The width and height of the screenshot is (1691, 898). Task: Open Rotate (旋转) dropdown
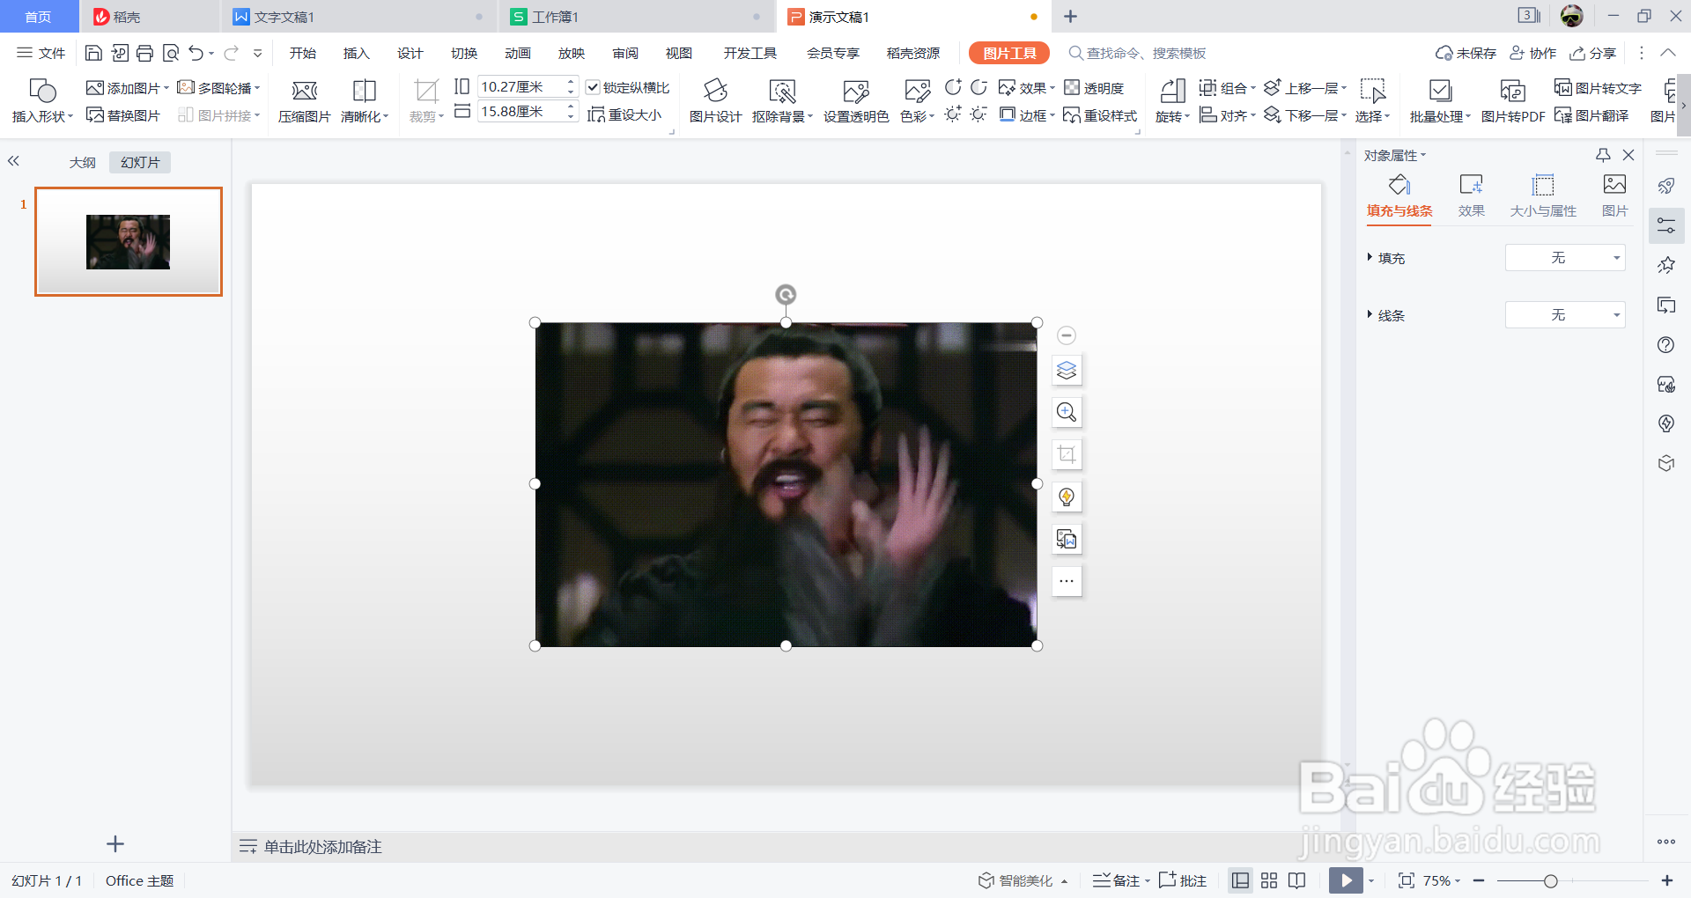pos(1172,100)
